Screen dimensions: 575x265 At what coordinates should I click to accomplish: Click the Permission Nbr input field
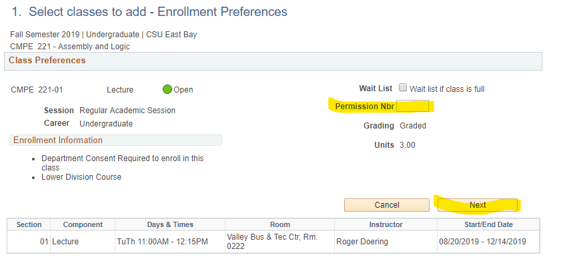[412, 106]
